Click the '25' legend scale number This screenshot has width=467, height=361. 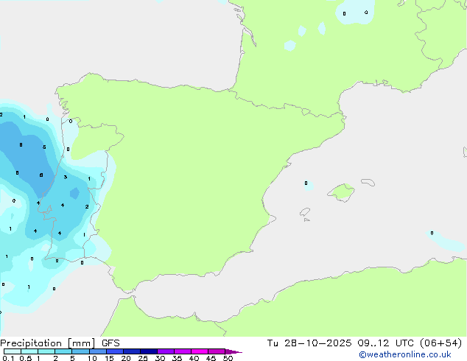(x=143, y=358)
